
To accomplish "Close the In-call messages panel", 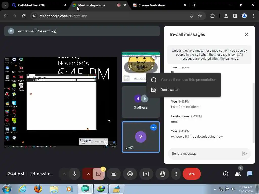I will point(246,34).
